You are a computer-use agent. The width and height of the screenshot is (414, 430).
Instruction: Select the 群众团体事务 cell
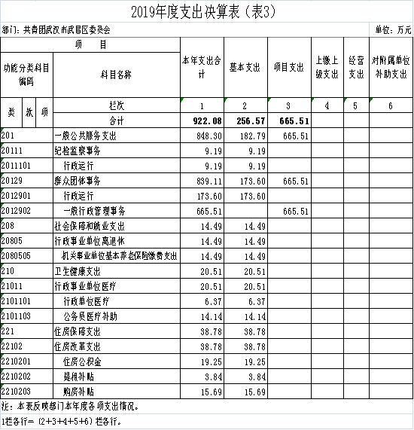click(x=117, y=181)
